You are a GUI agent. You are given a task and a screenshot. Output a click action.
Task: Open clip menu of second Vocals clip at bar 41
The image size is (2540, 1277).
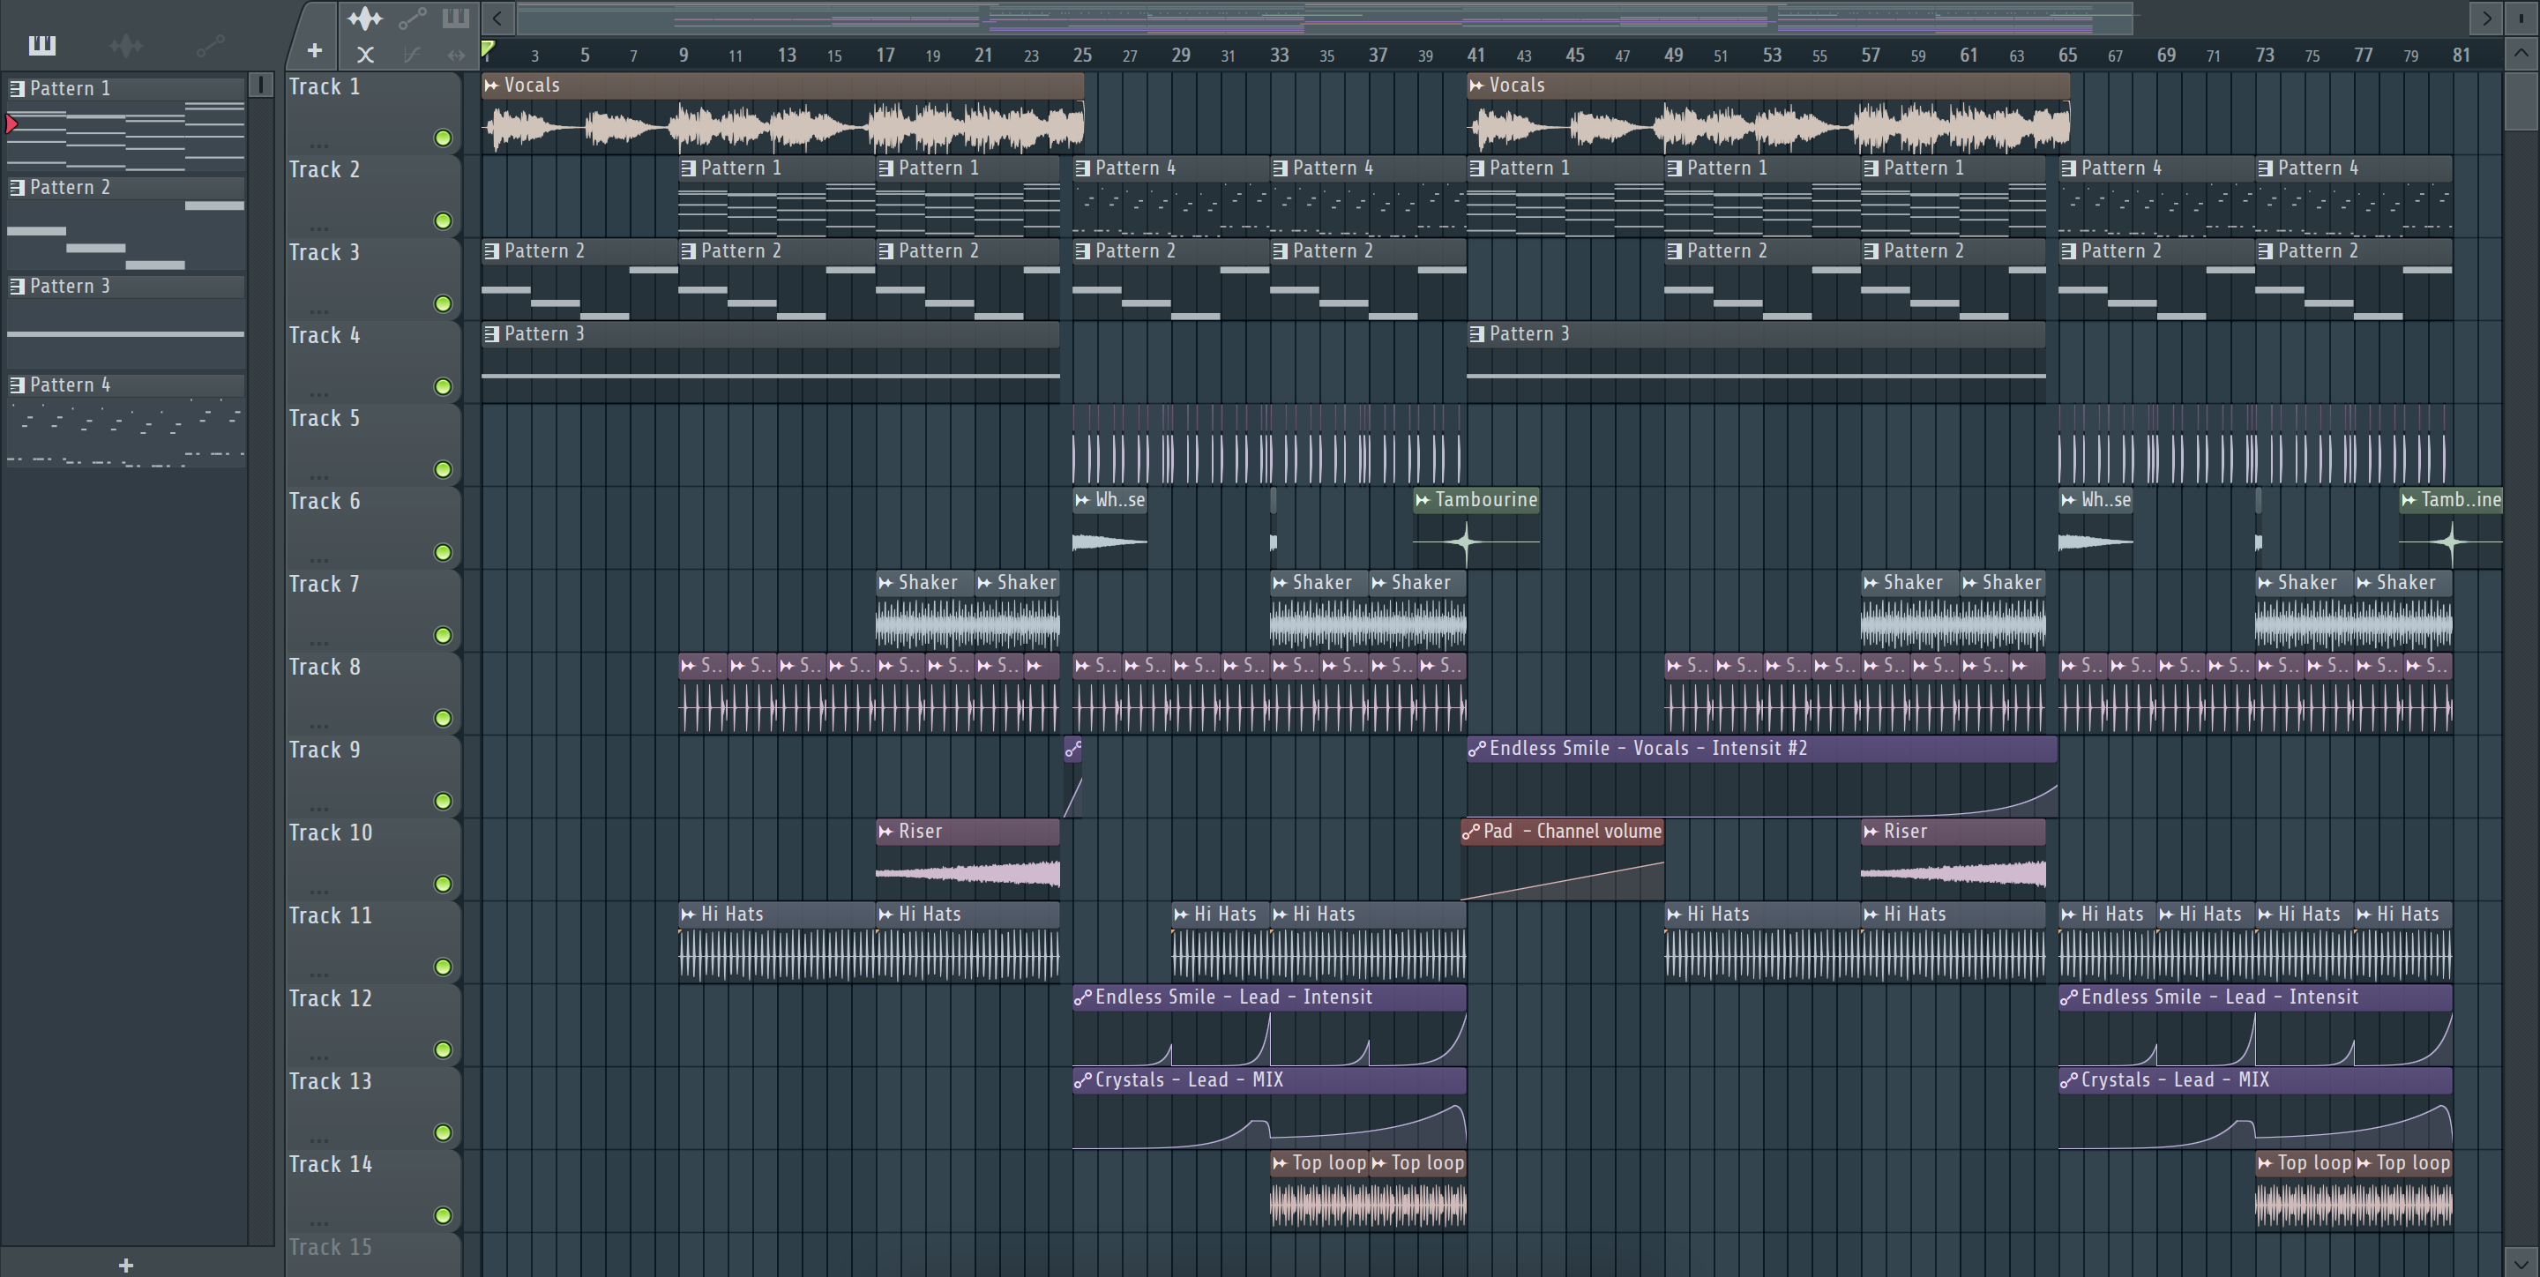[1477, 86]
